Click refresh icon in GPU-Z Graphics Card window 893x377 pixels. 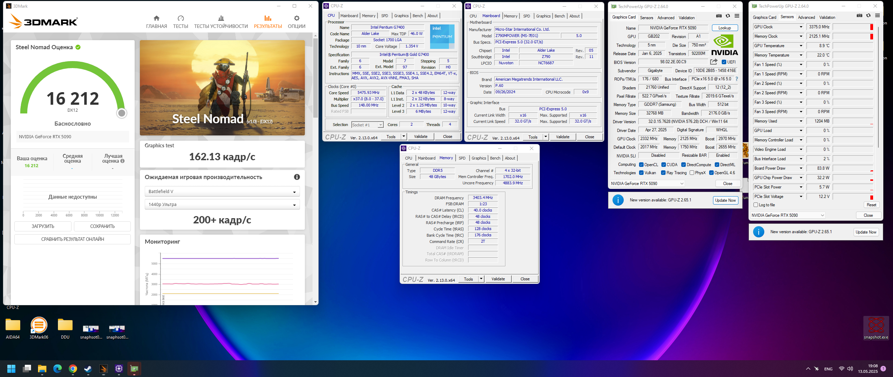(728, 16)
